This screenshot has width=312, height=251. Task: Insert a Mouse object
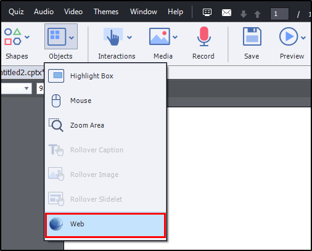point(105,101)
